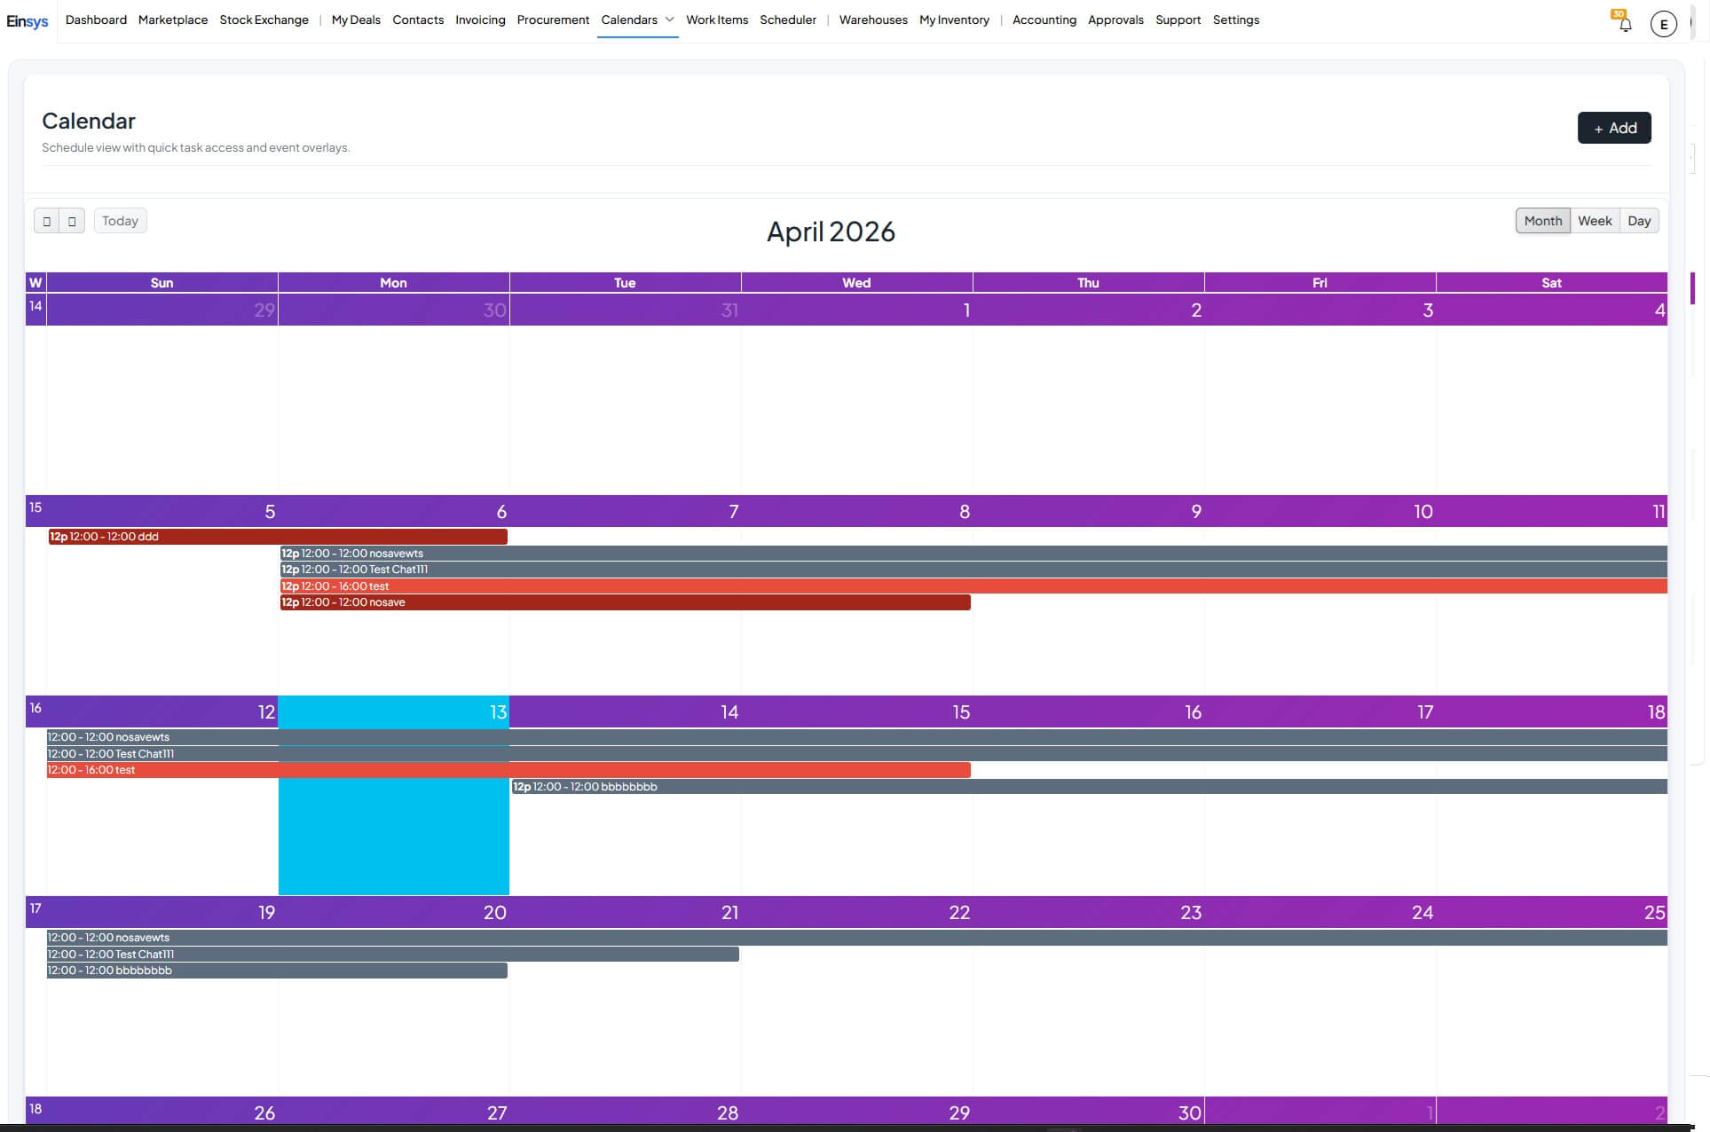This screenshot has height=1132, width=1710.
Task: Click the Einsys logo
Action: tap(28, 20)
